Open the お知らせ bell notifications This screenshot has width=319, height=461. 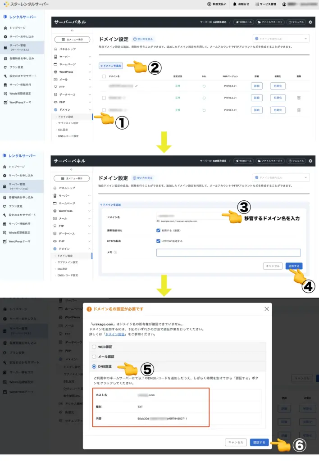tap(241, 4)
